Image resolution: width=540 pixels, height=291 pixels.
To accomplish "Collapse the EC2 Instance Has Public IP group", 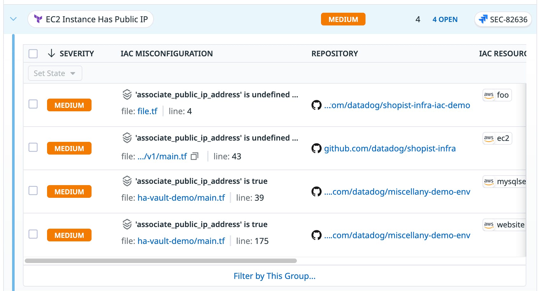I will 13,19.
